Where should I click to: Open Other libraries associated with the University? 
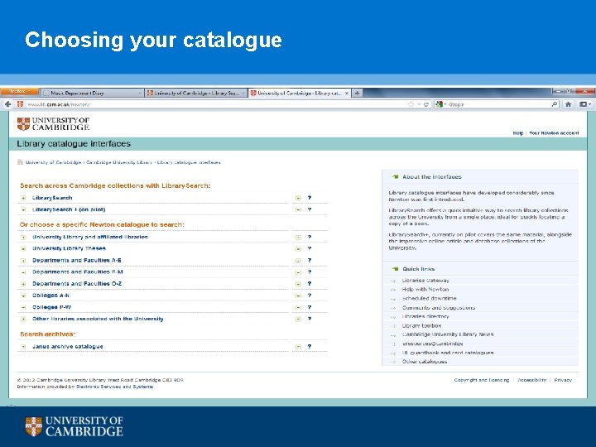pos(98,319)
